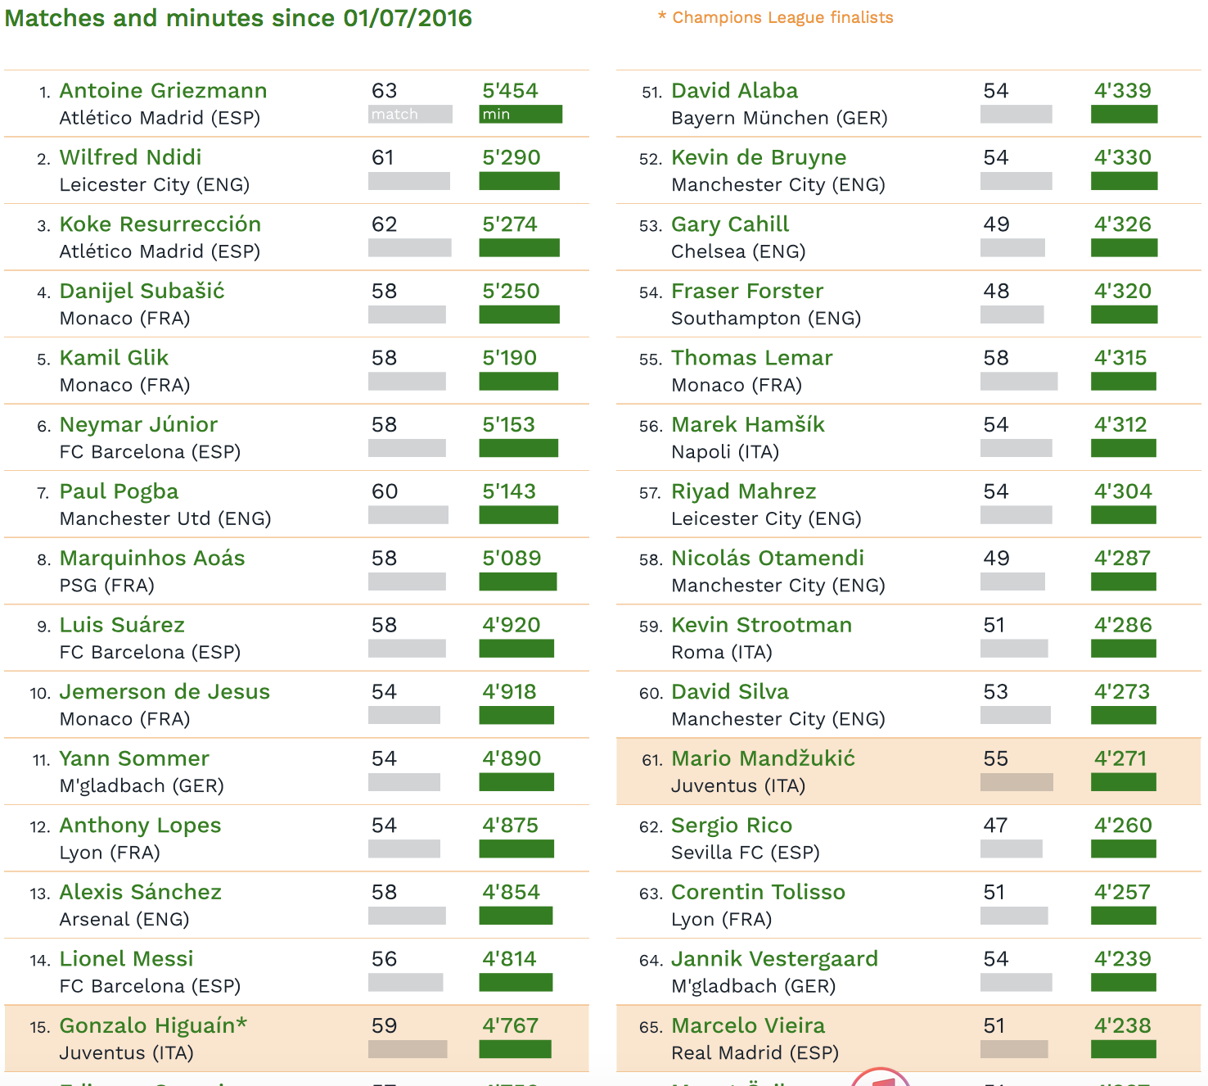Click the minutes value 5'250

point(511,292)
